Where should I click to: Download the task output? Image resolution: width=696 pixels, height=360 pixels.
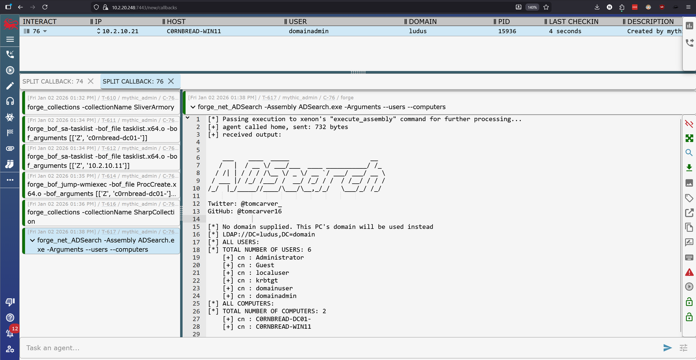[689, 168]
